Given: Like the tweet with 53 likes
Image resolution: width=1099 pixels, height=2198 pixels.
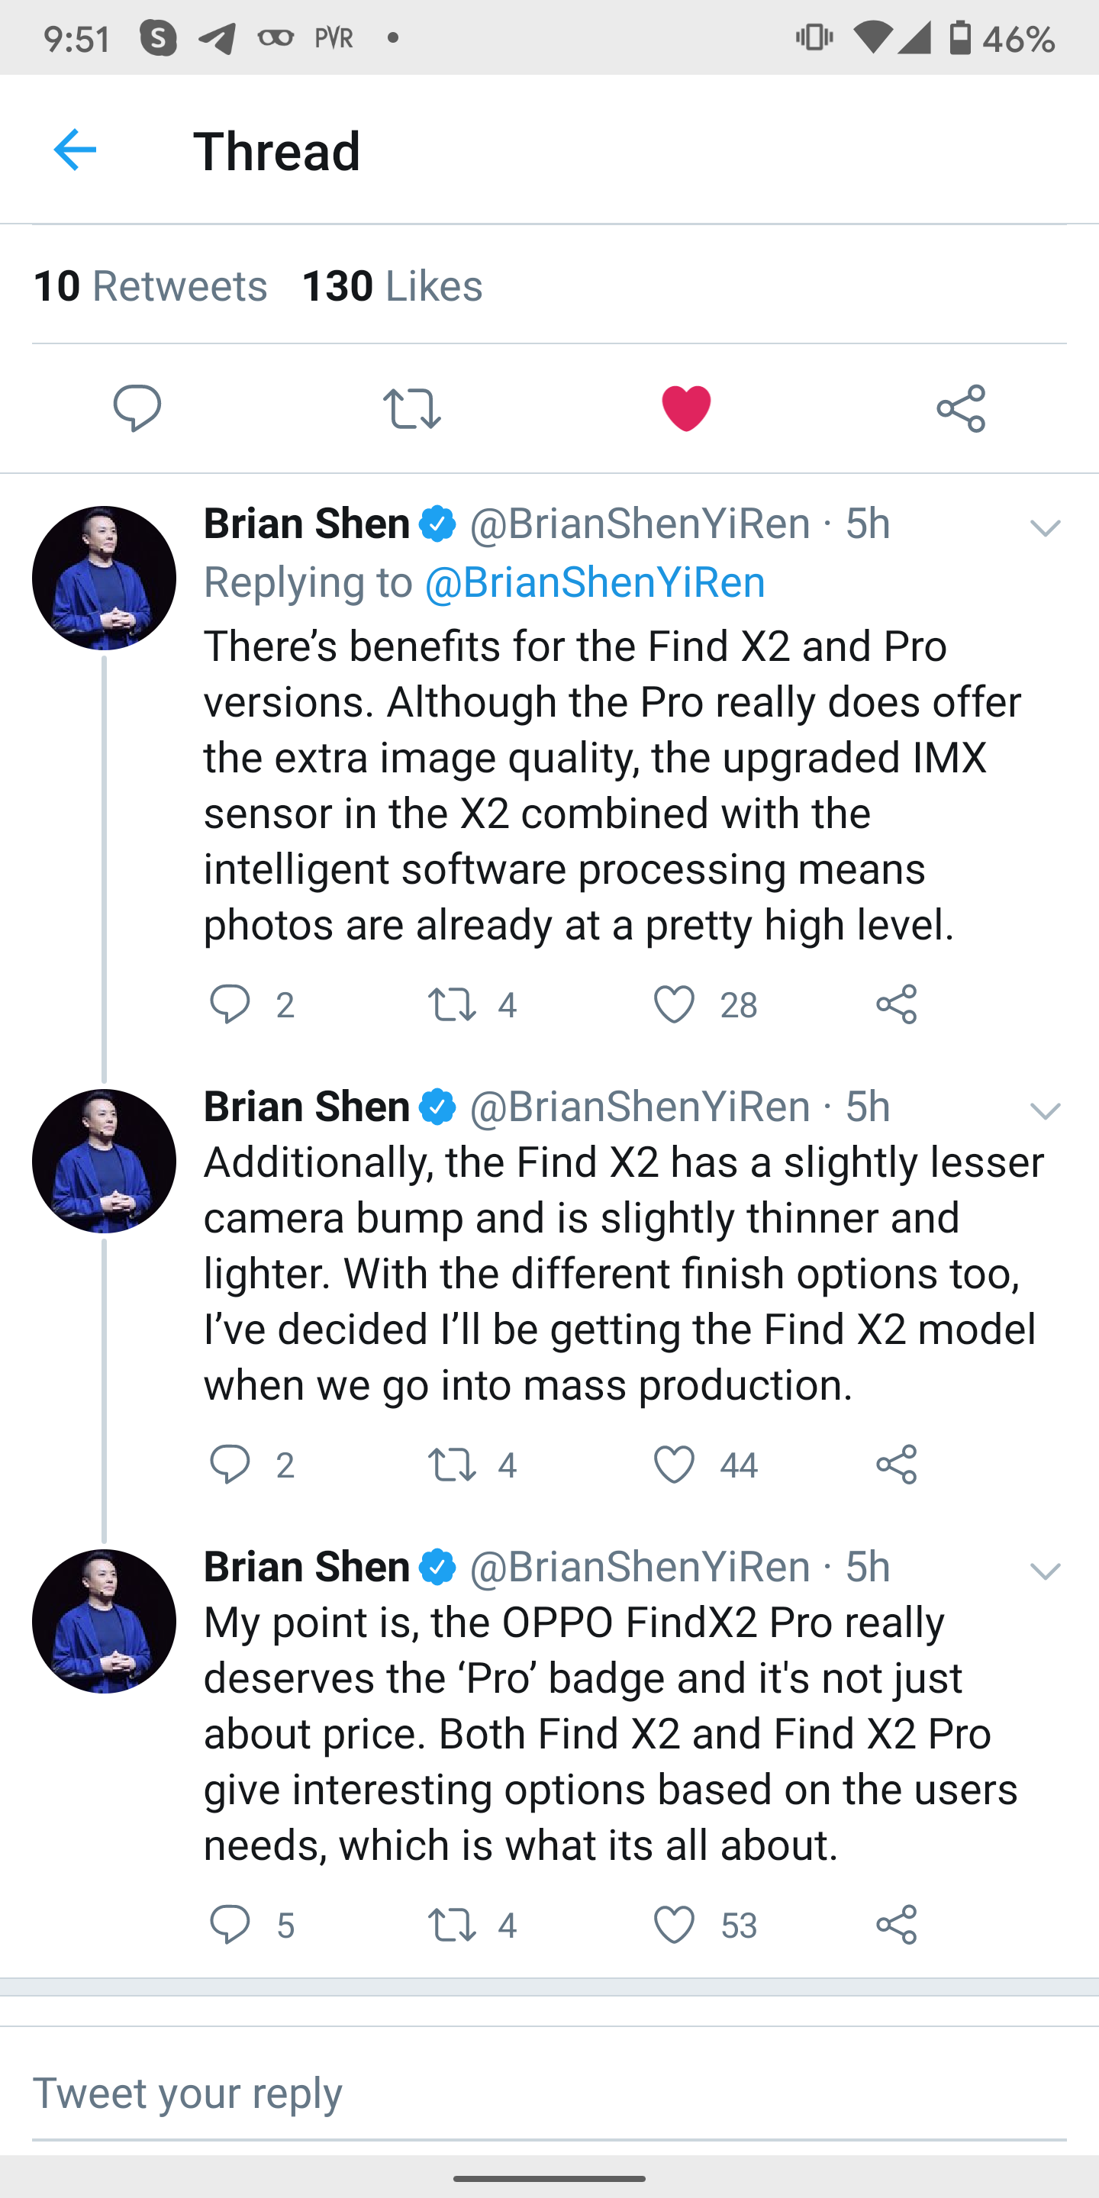Looking at the screenshot, I should pyautogui.click(x=674, y=1925).
